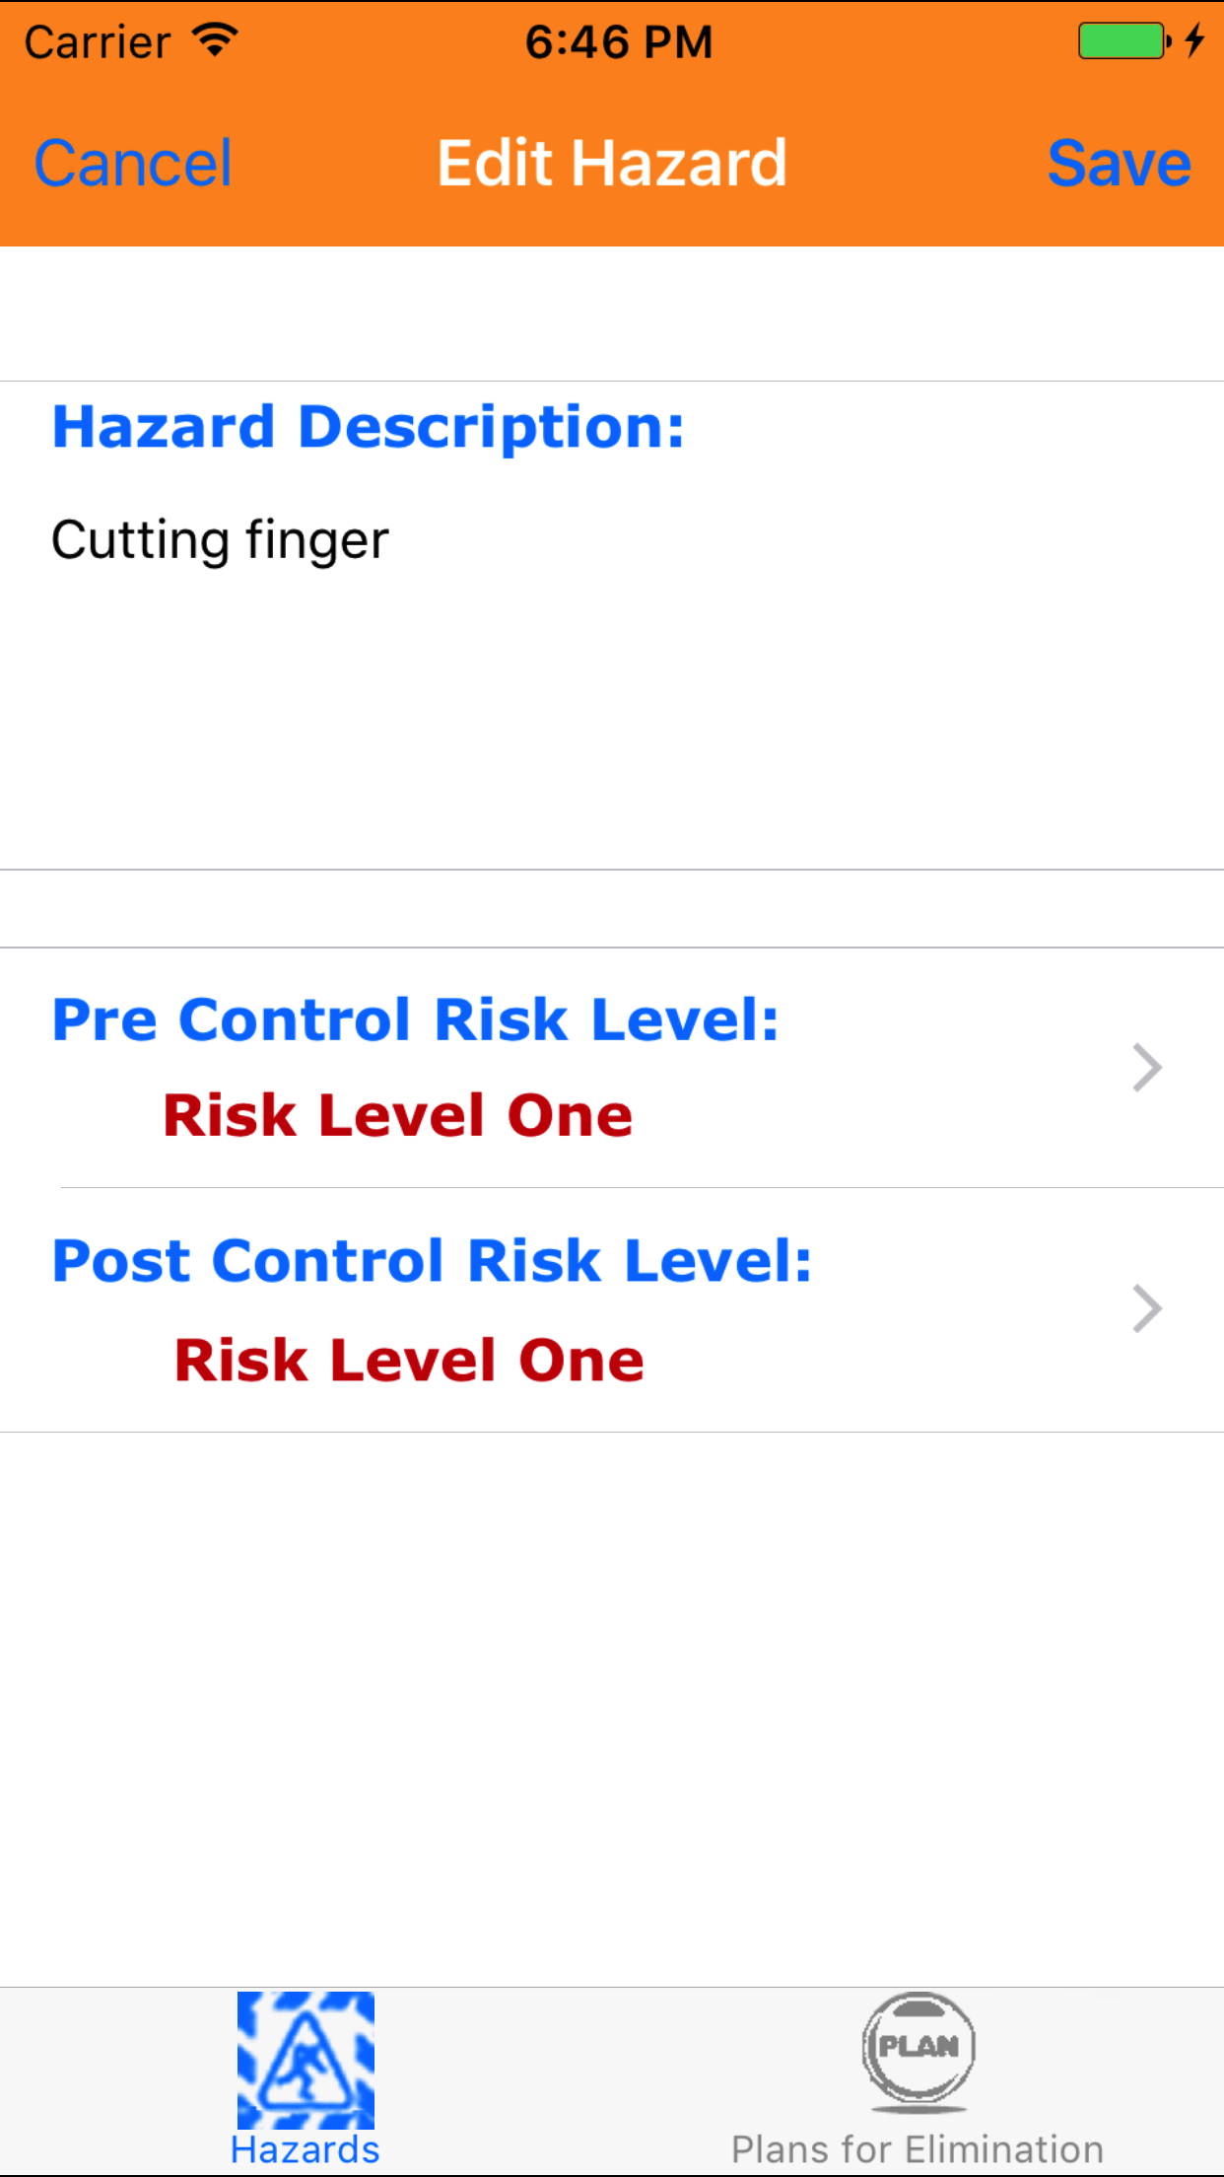Switch to Plans for Elimination tab
This screenshot has width=1224, height=2177.
tap(918, 2149)
